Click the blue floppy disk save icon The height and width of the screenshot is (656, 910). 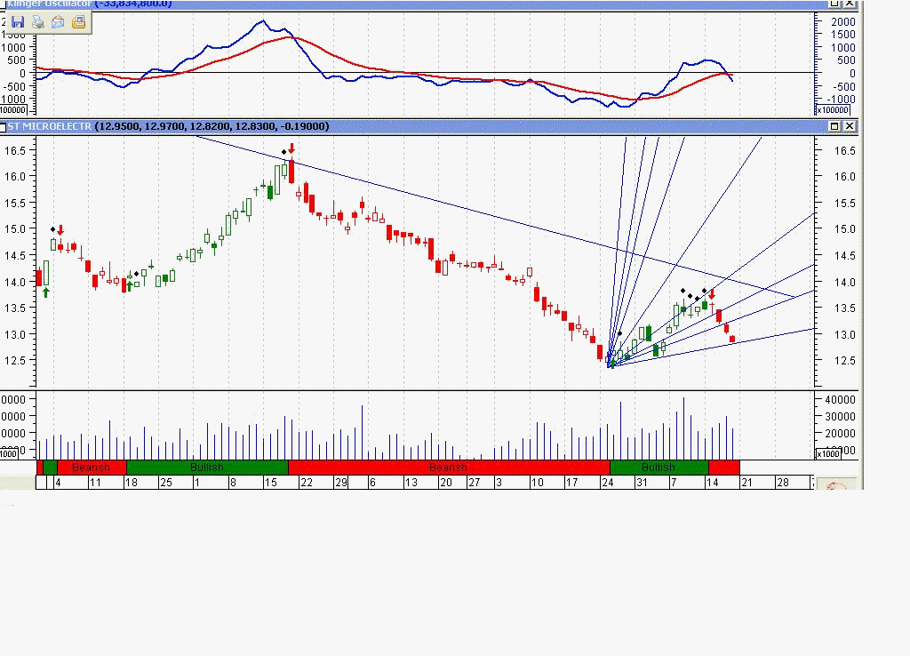(x=17, y=22)
